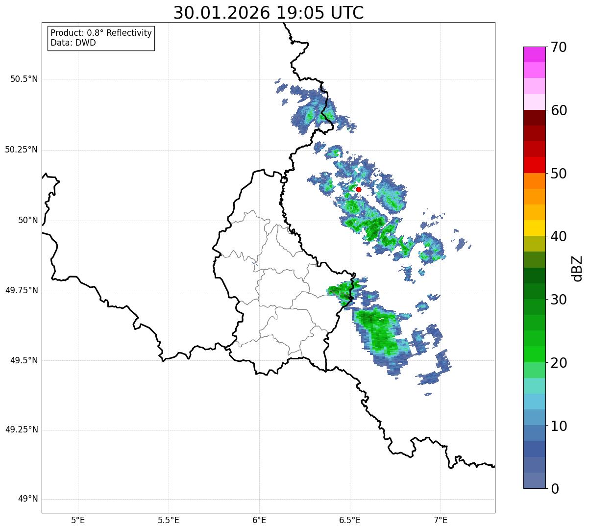Click the red radar site marker
The image size is (589, 530).
(359, 189)
